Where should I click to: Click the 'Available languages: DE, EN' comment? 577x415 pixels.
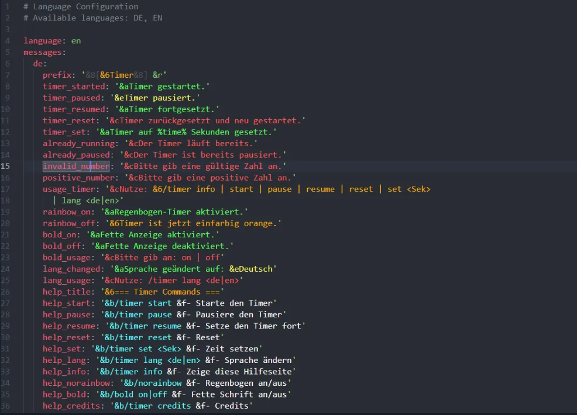click(x=98, y=18)
